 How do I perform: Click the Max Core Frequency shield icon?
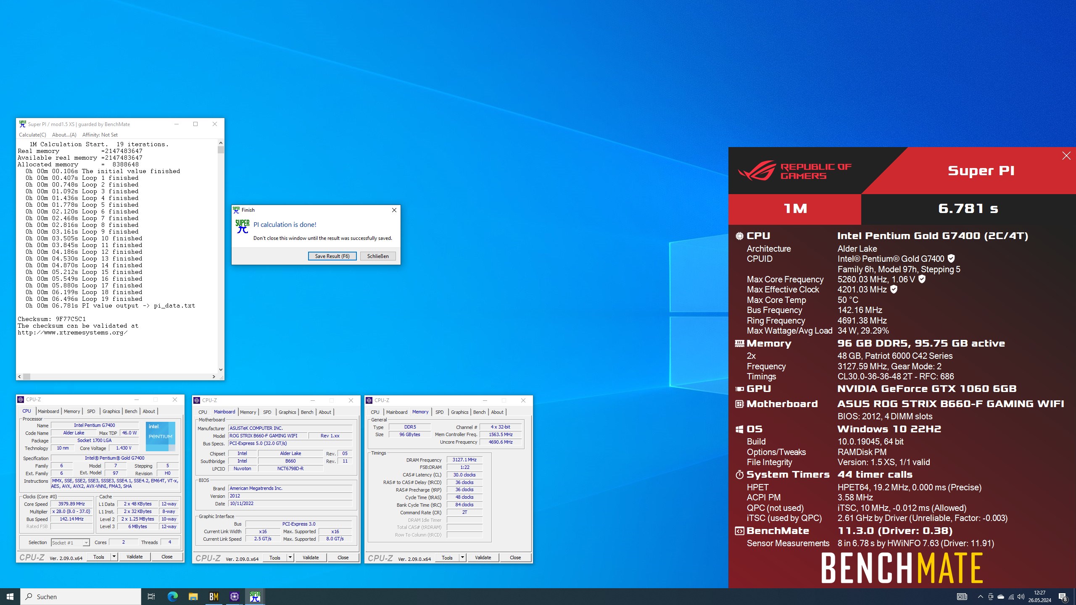[x=922, y=279]
